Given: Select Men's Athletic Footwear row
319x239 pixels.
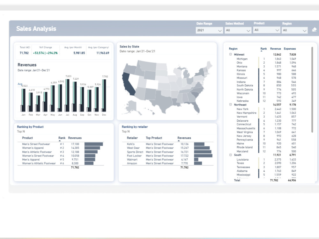Looking at the screenshot, I should tap(61, 152).
